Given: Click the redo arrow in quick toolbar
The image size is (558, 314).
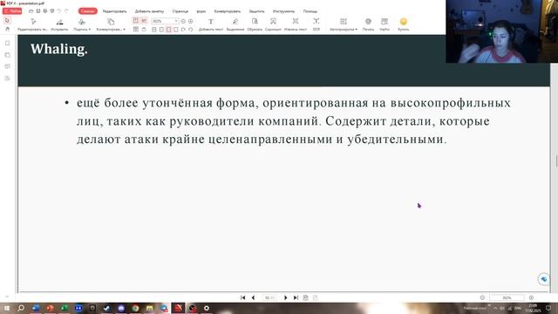Looking at the screenshot, I should [x=66, y=11].
